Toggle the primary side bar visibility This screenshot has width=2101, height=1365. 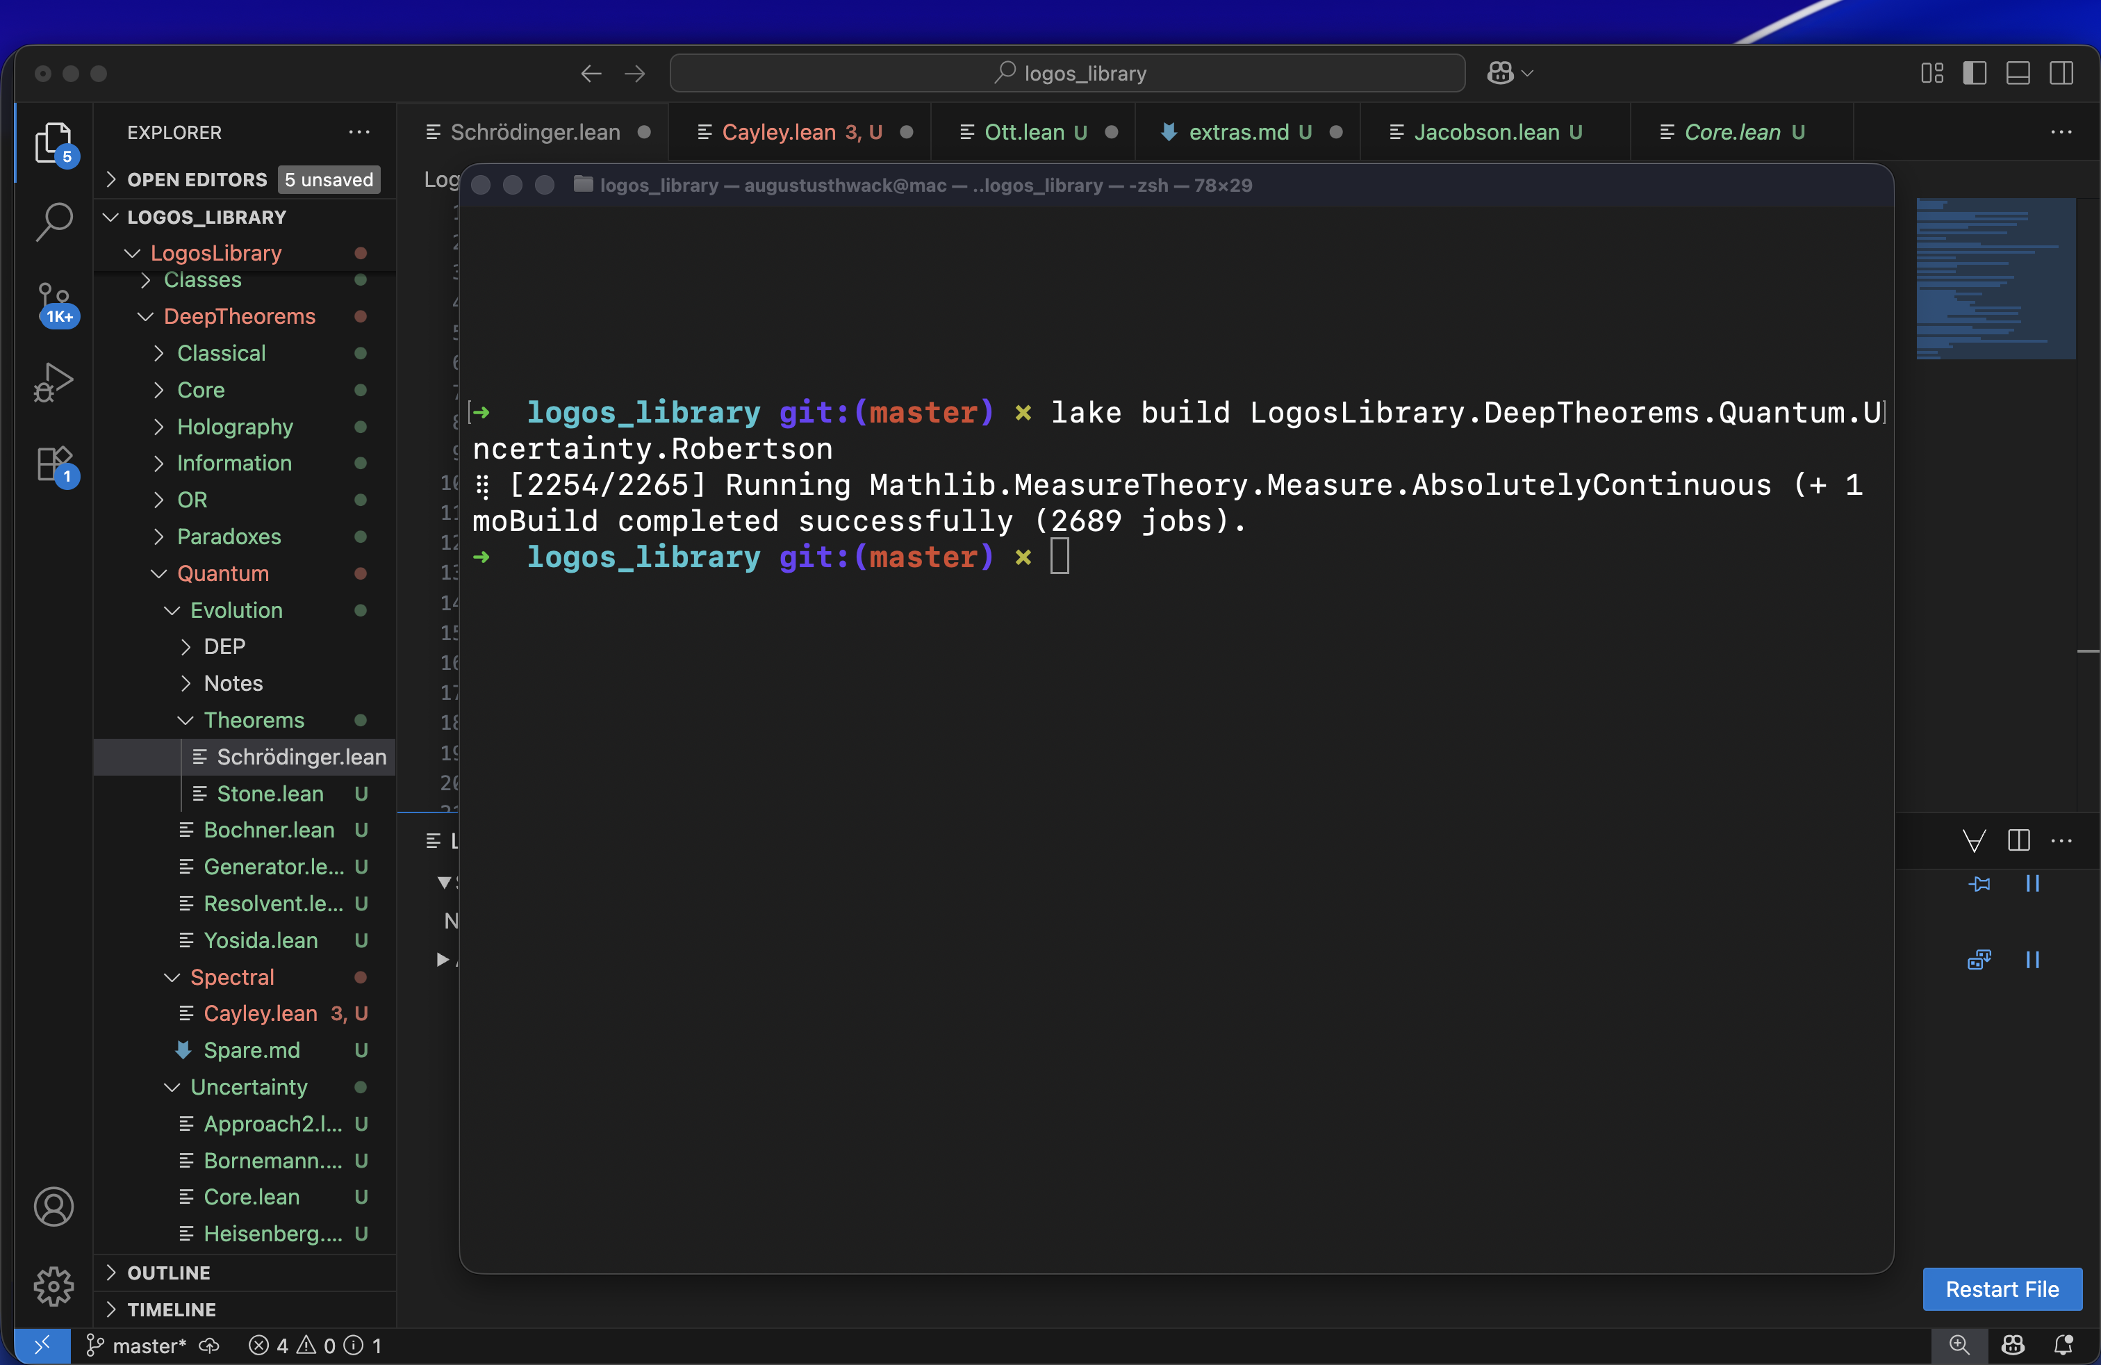tap(1974, 73)
